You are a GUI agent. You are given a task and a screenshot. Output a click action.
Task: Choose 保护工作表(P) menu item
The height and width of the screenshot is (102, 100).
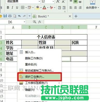coord(39,77)
